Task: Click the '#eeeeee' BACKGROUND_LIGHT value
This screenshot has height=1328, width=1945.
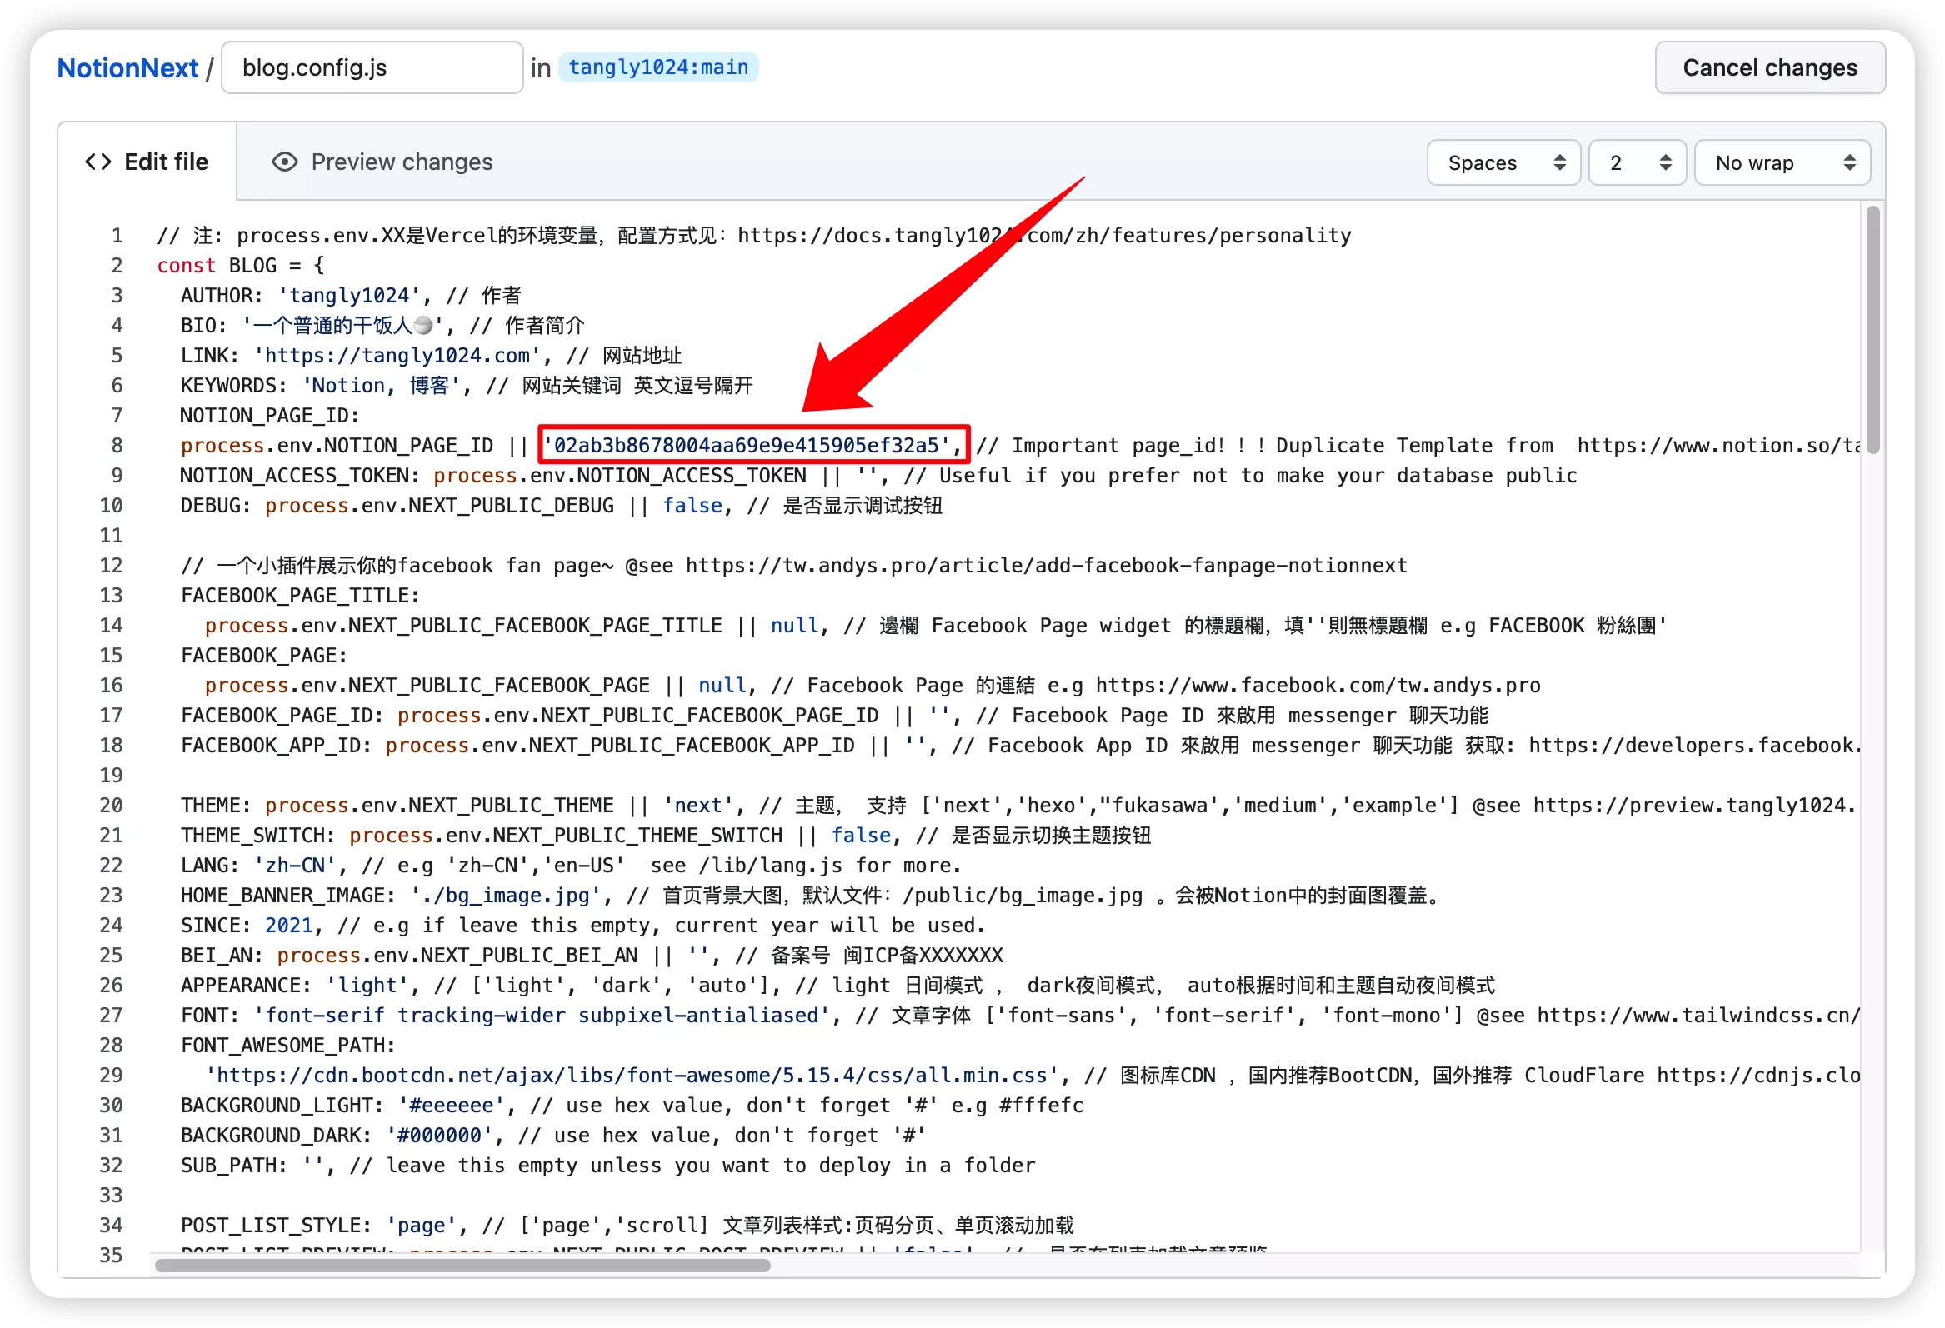Action: point(451,1105)
